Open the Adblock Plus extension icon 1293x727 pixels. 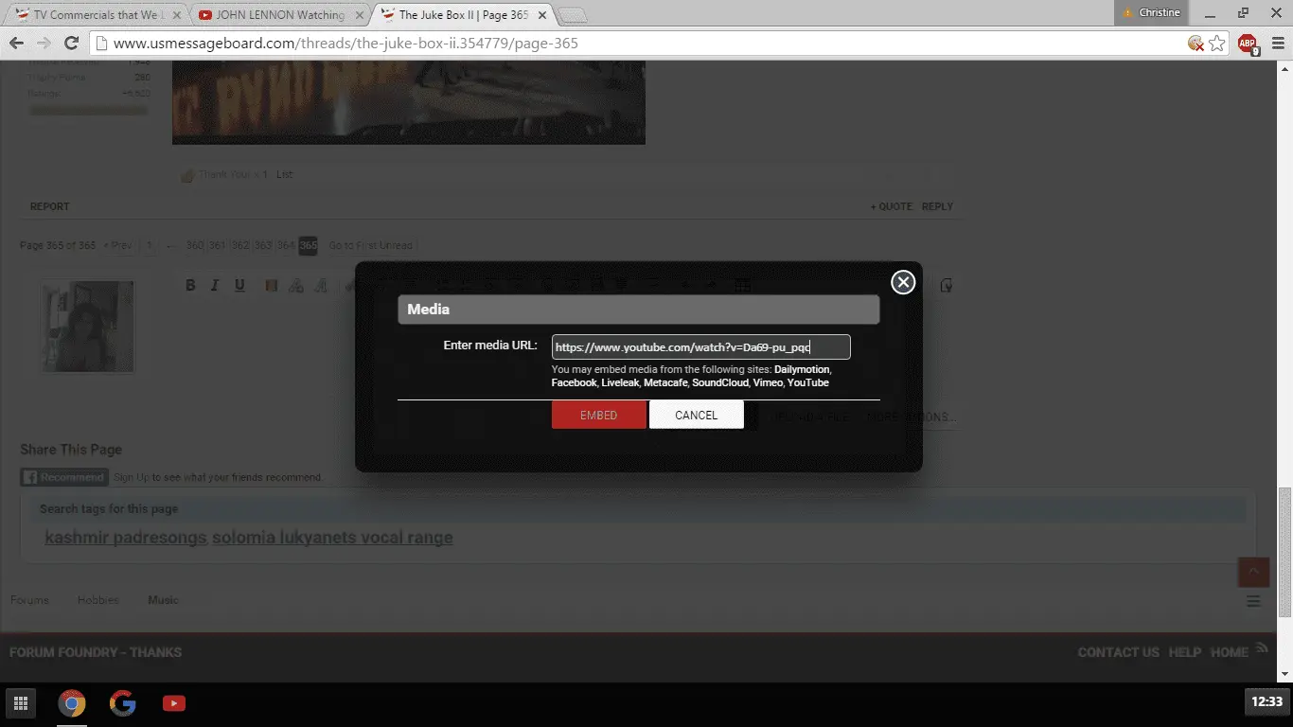pyautogui.click(x=1248, y=44)
